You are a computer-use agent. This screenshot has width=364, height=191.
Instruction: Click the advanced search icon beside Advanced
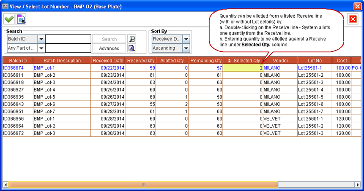[132, 48]
